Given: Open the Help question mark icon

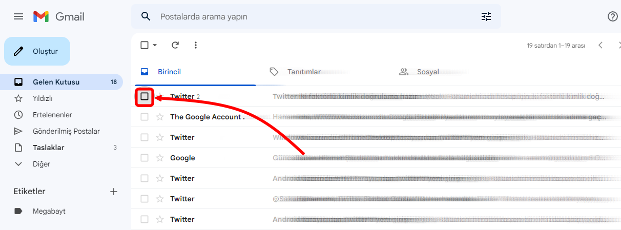Looking at the screenshot, I should [x=612, y=16].
